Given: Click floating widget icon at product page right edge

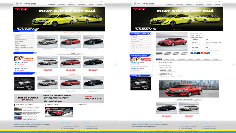Looking at the screenshot, I should pos(234,65).
